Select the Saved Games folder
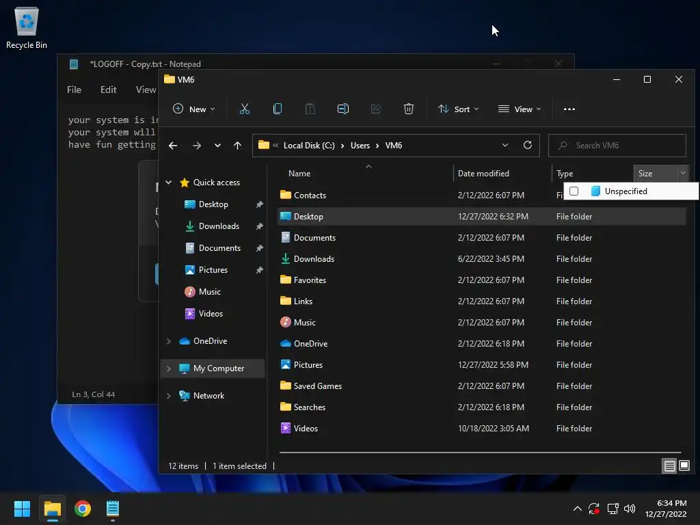 [x=482, y=386]
